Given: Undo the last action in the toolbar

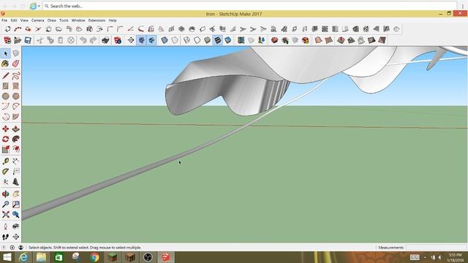Looking at the screenshot, I should coord(83,40).
